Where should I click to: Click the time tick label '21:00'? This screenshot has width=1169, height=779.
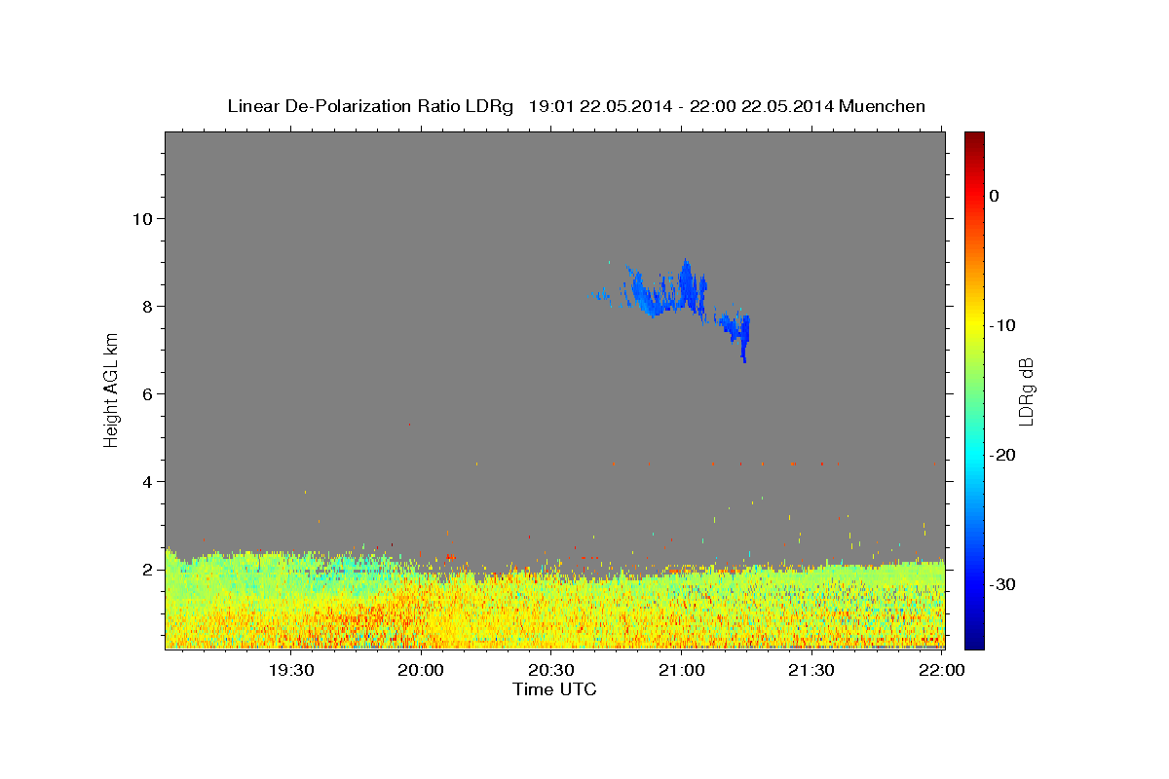point(681,670)
